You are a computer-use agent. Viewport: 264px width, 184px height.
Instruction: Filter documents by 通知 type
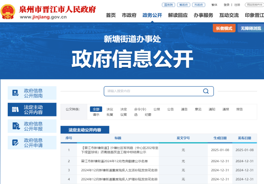click(x=212, y=109)
